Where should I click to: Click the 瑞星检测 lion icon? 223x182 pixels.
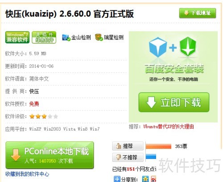pos(99,37)
